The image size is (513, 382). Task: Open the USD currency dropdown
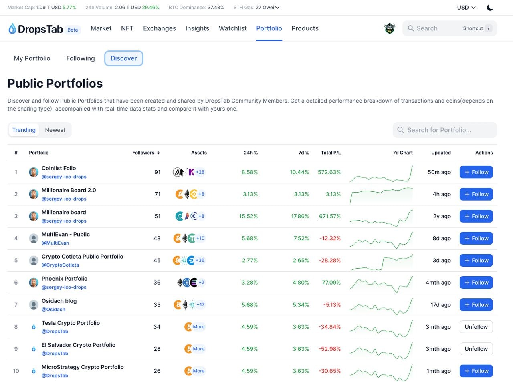pos(467,8)
